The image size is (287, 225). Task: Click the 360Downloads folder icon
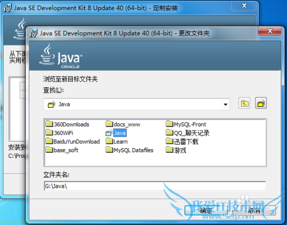(x=49, y=124)
